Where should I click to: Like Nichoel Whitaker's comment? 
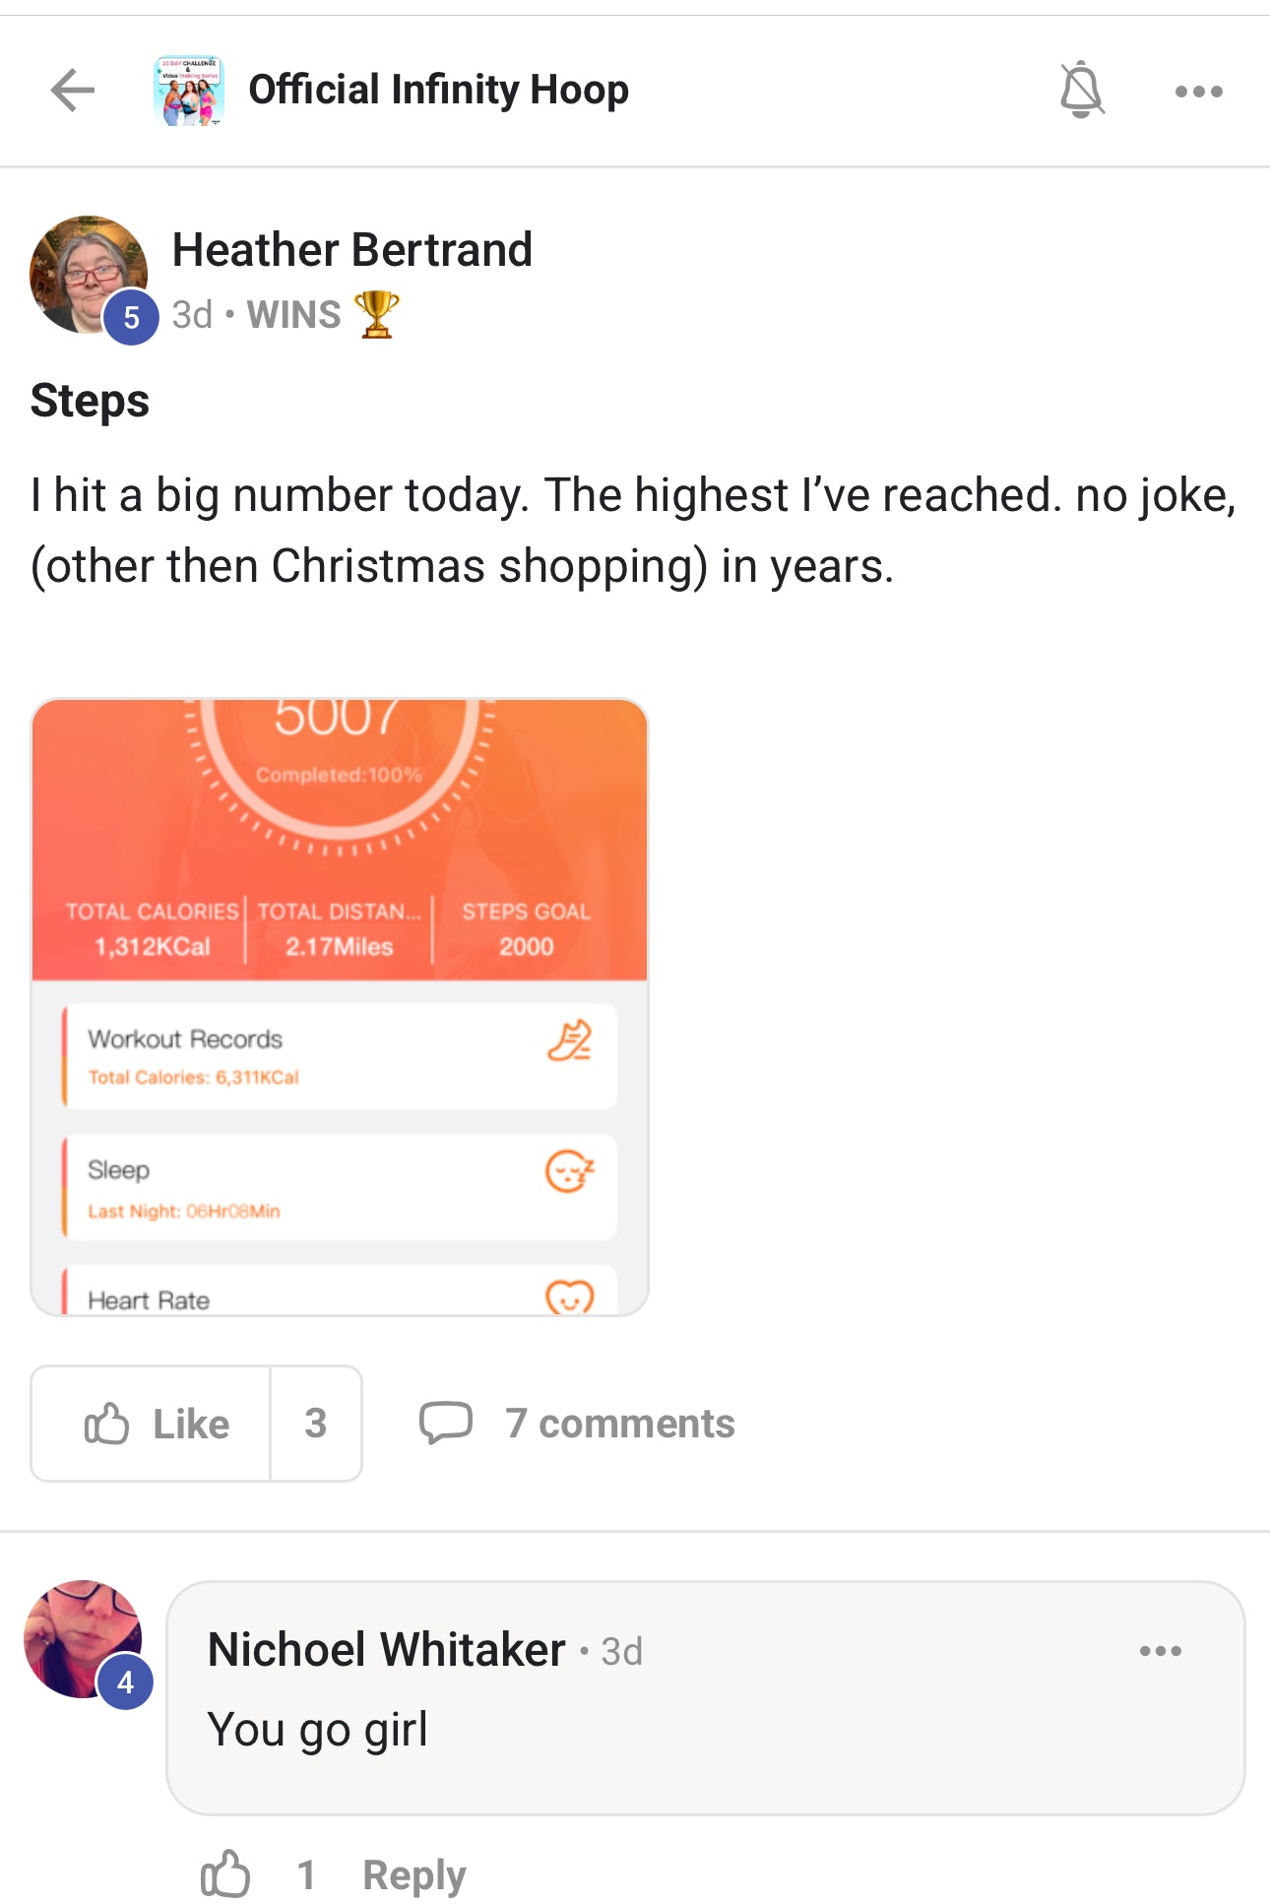(225, 1874)
